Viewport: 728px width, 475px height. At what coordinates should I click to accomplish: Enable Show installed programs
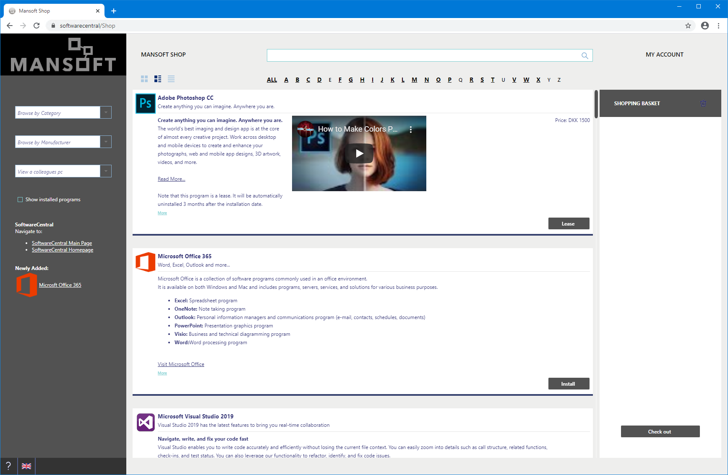20,199
